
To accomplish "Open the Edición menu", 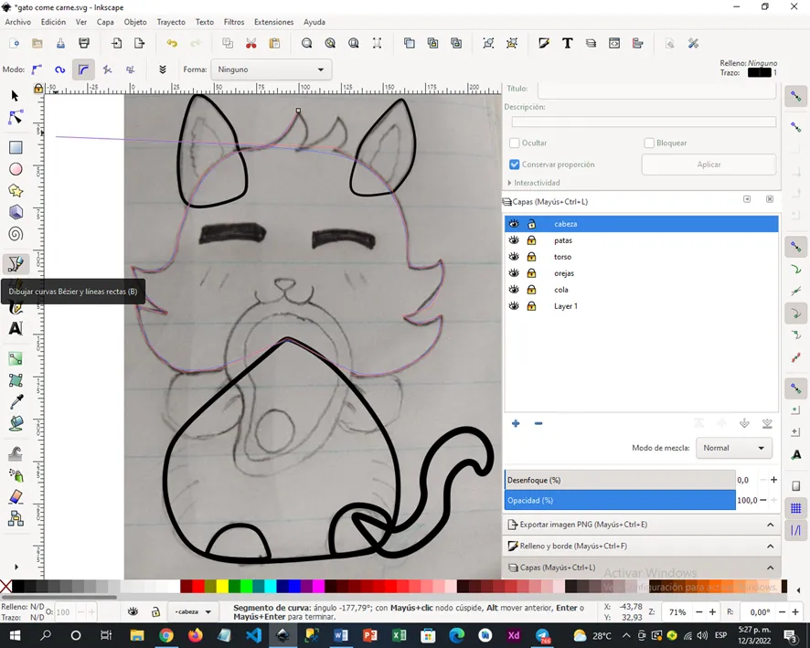I will click(x=53, y=22).
